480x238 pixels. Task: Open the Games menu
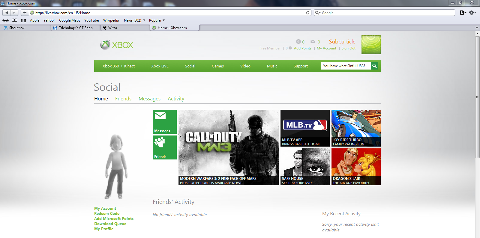click(x=218, y=66)
